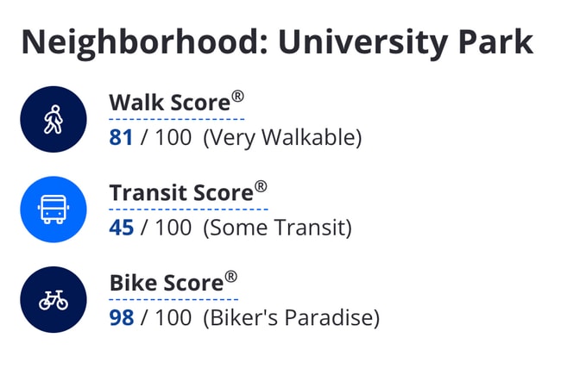Click '/ 100' next to the walk score

tap(166, 137)
